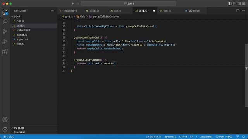Expand the OUTLINE section
The image size is (248, 139).
click(19, 128)
